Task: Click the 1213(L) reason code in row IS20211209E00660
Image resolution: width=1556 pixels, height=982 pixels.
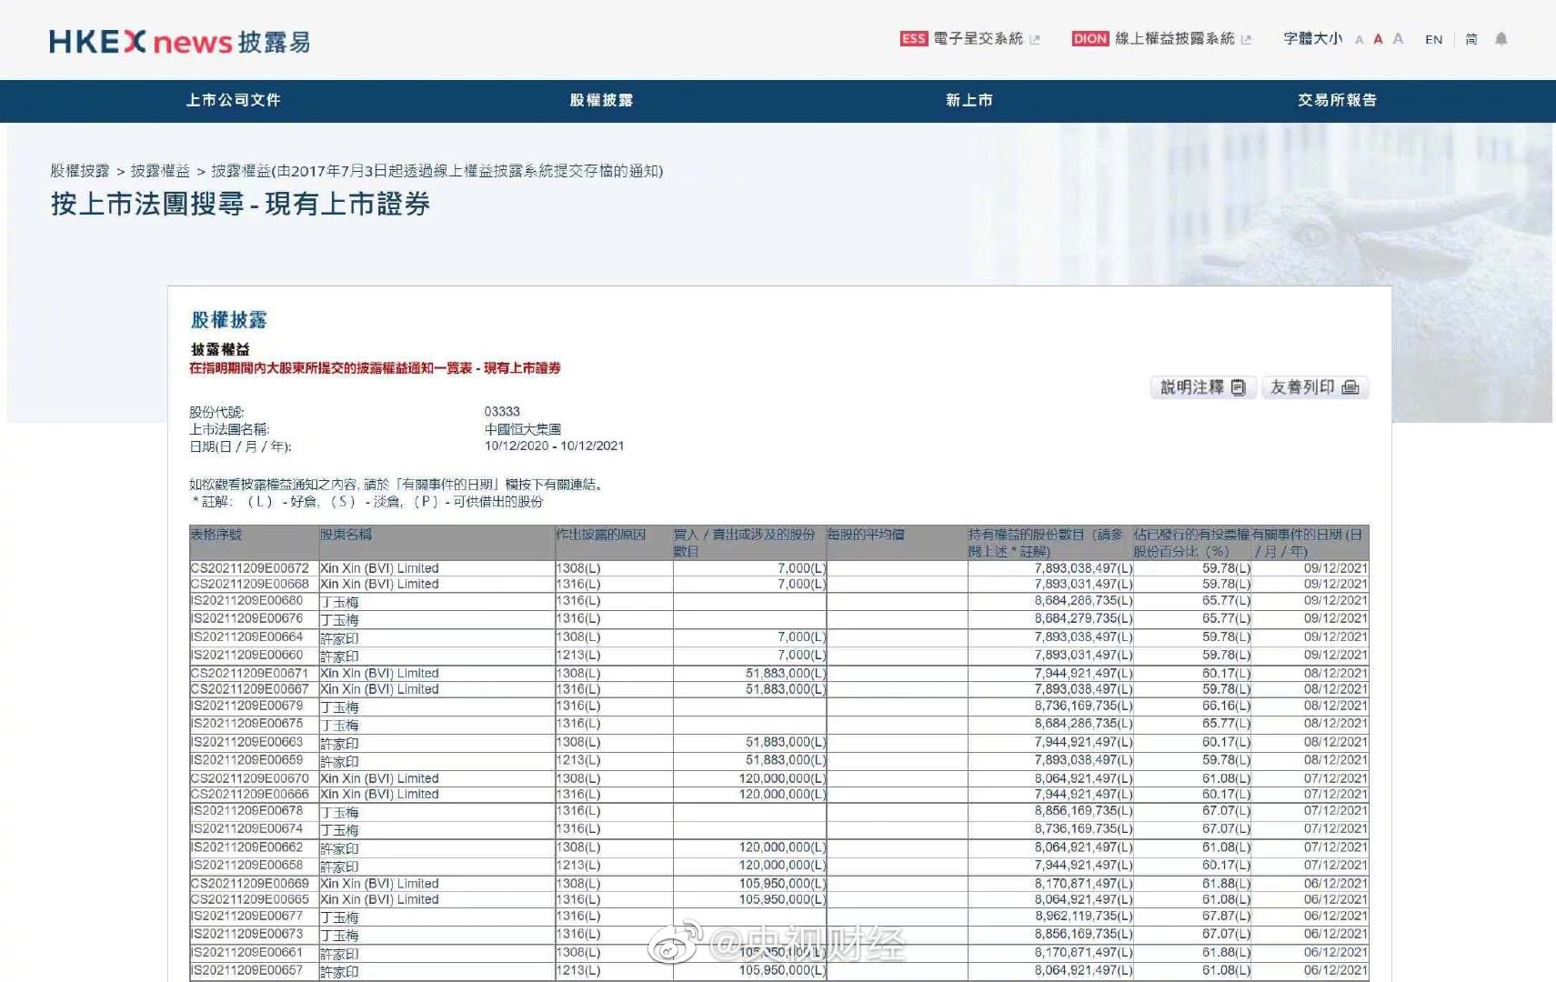Action: tap(578, 655)
